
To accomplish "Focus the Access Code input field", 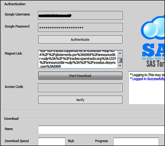I will (x=80, y=88).
